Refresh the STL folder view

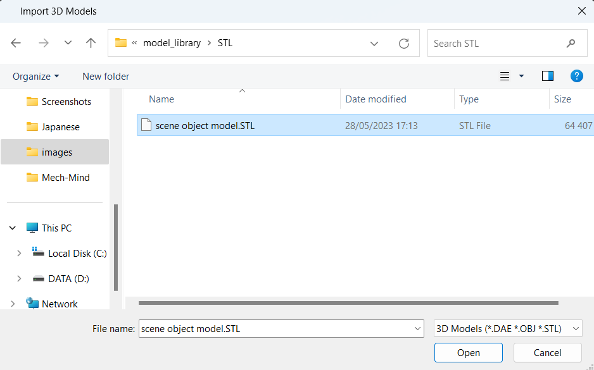pos(404,44)
